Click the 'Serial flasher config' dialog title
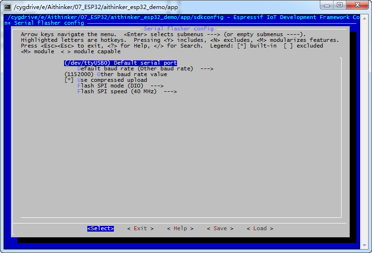The image size is (372, 253). click(178, 29)
